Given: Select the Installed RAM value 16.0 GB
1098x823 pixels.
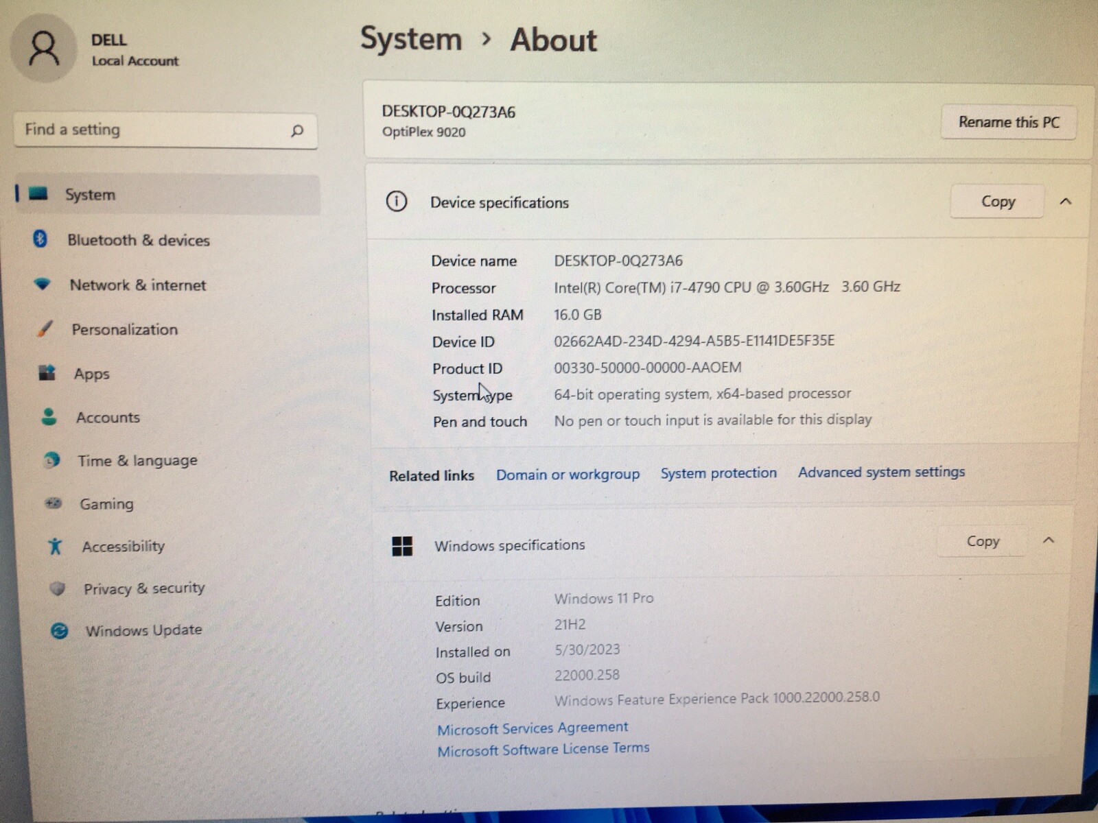Looking at the screenshot, I should click(577, 315).
